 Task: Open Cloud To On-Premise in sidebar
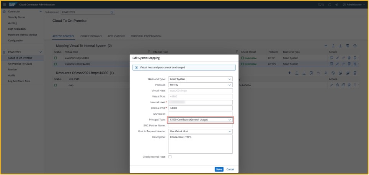coord(20,58)
